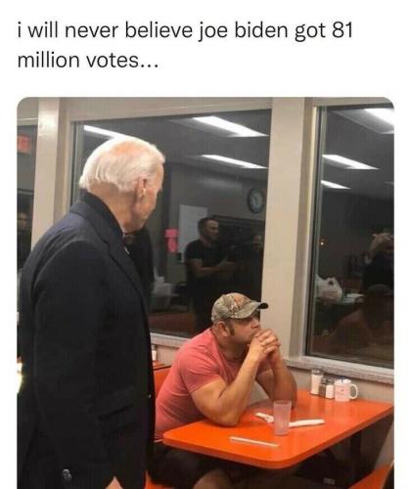Click the orange table surface
This screenshot has width=411, height=489.
[277, 432]
